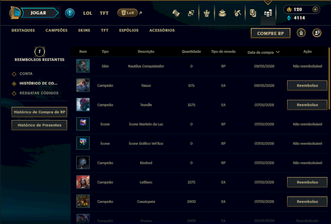This screenshot has width=331, height=224.
Task: Click the Kindred description text
Action: (x=146, y=163)
